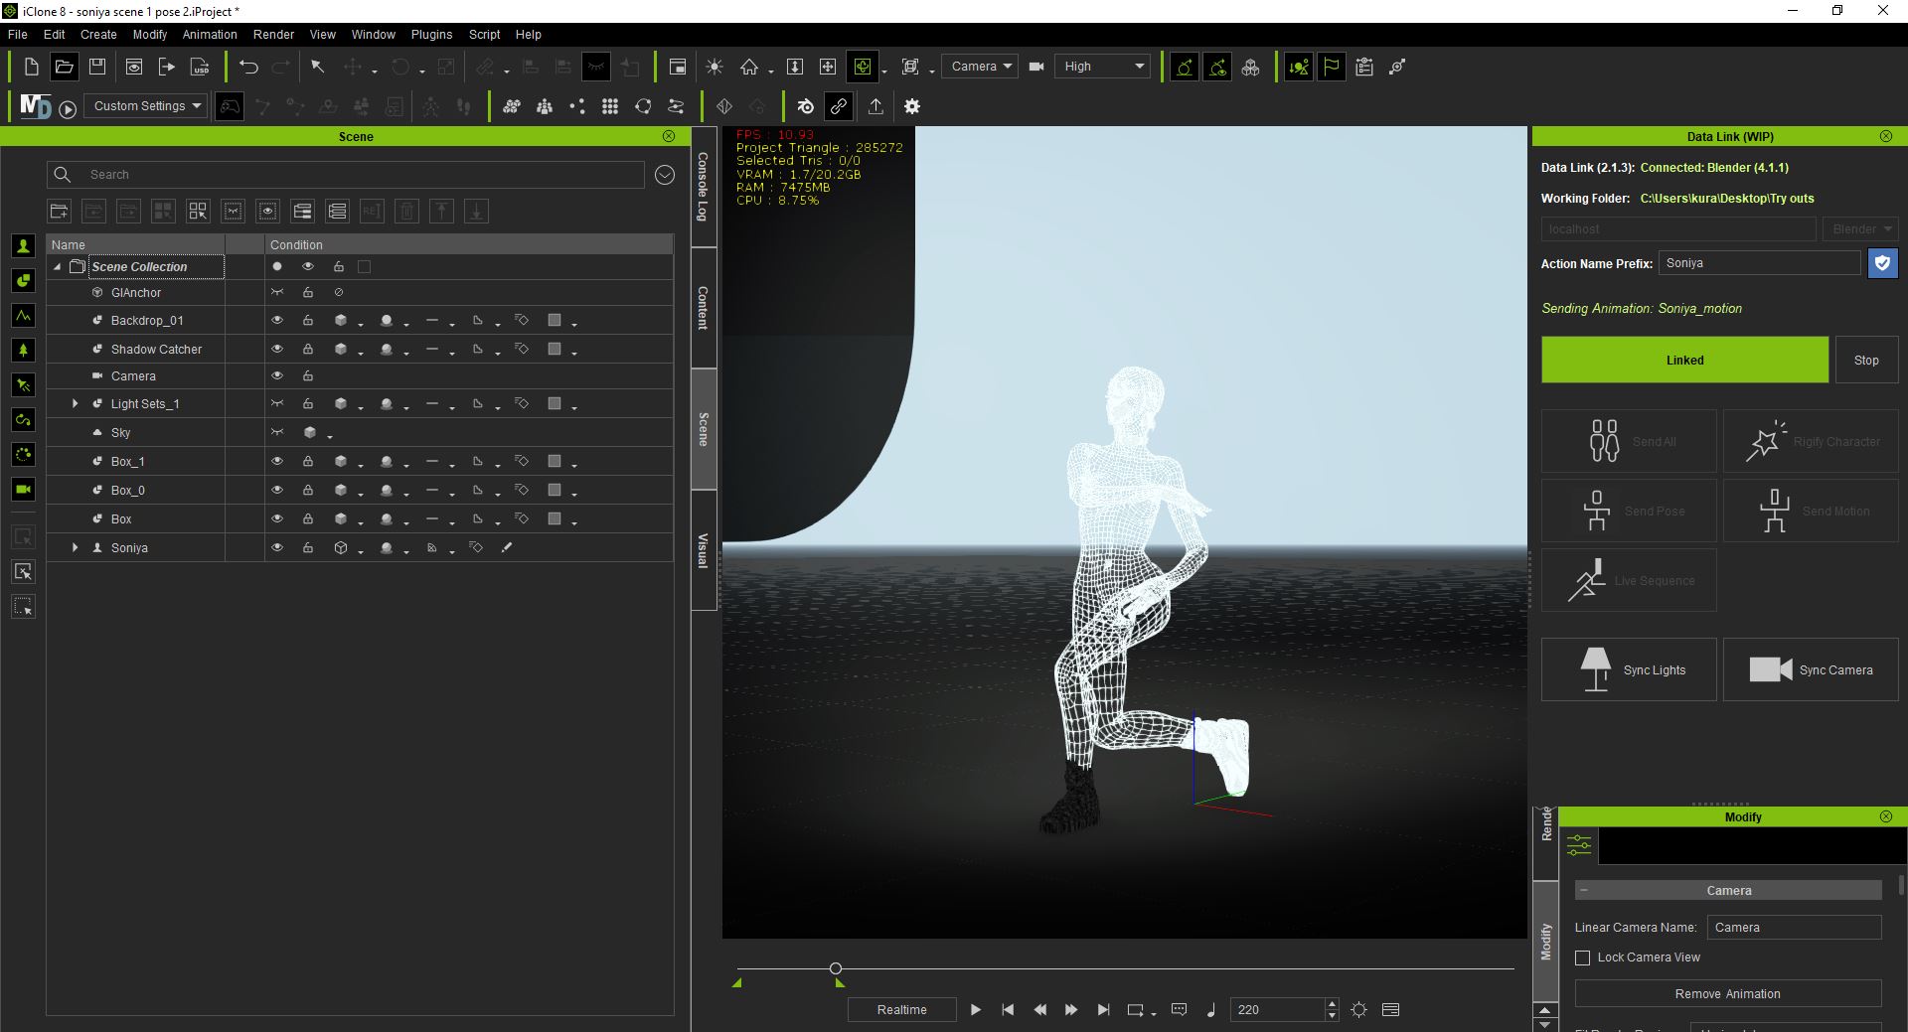
Task: Click the Sync Camera icon
Action: (x=1771, y=669)
